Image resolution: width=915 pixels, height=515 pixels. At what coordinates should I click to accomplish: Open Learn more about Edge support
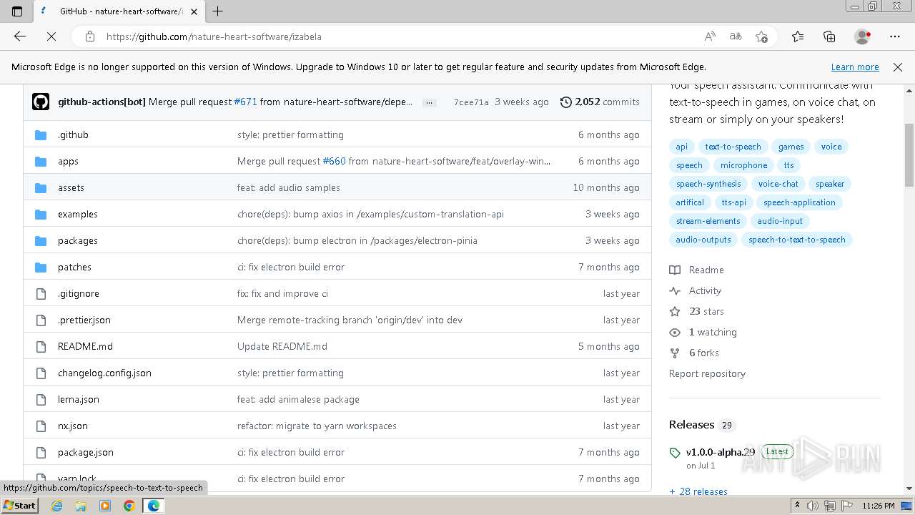[855, 67]
